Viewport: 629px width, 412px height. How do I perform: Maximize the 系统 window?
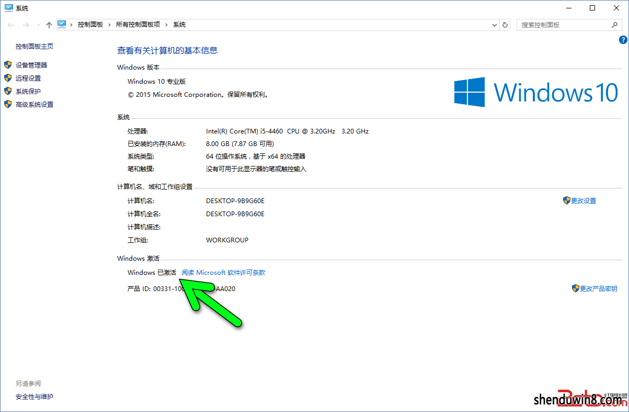[x=592, y=8]
